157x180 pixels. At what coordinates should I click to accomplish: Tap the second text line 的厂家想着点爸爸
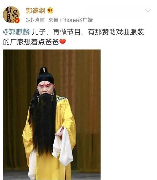[31, 42]
